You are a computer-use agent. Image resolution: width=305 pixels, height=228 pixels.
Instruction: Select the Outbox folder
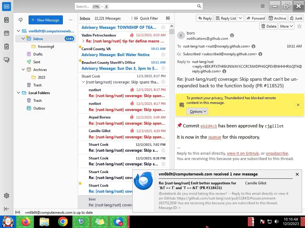[x=39, y=108]
